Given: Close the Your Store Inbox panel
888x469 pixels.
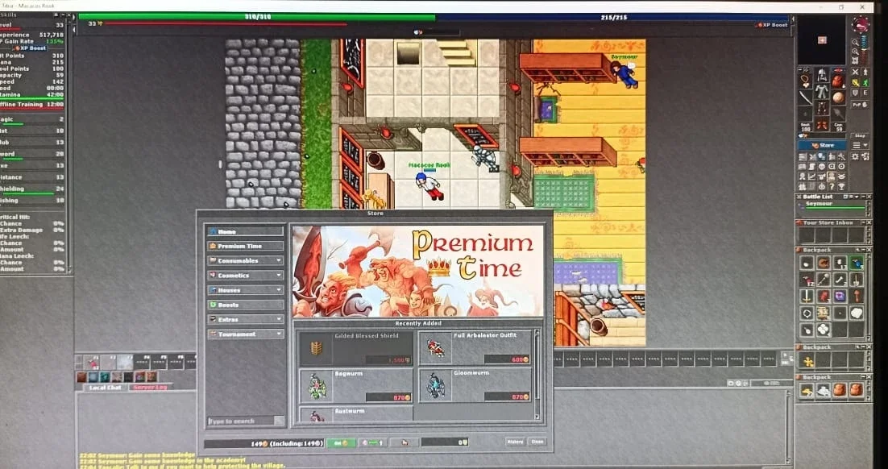Looking at the screenshot, I should point(869,223).
